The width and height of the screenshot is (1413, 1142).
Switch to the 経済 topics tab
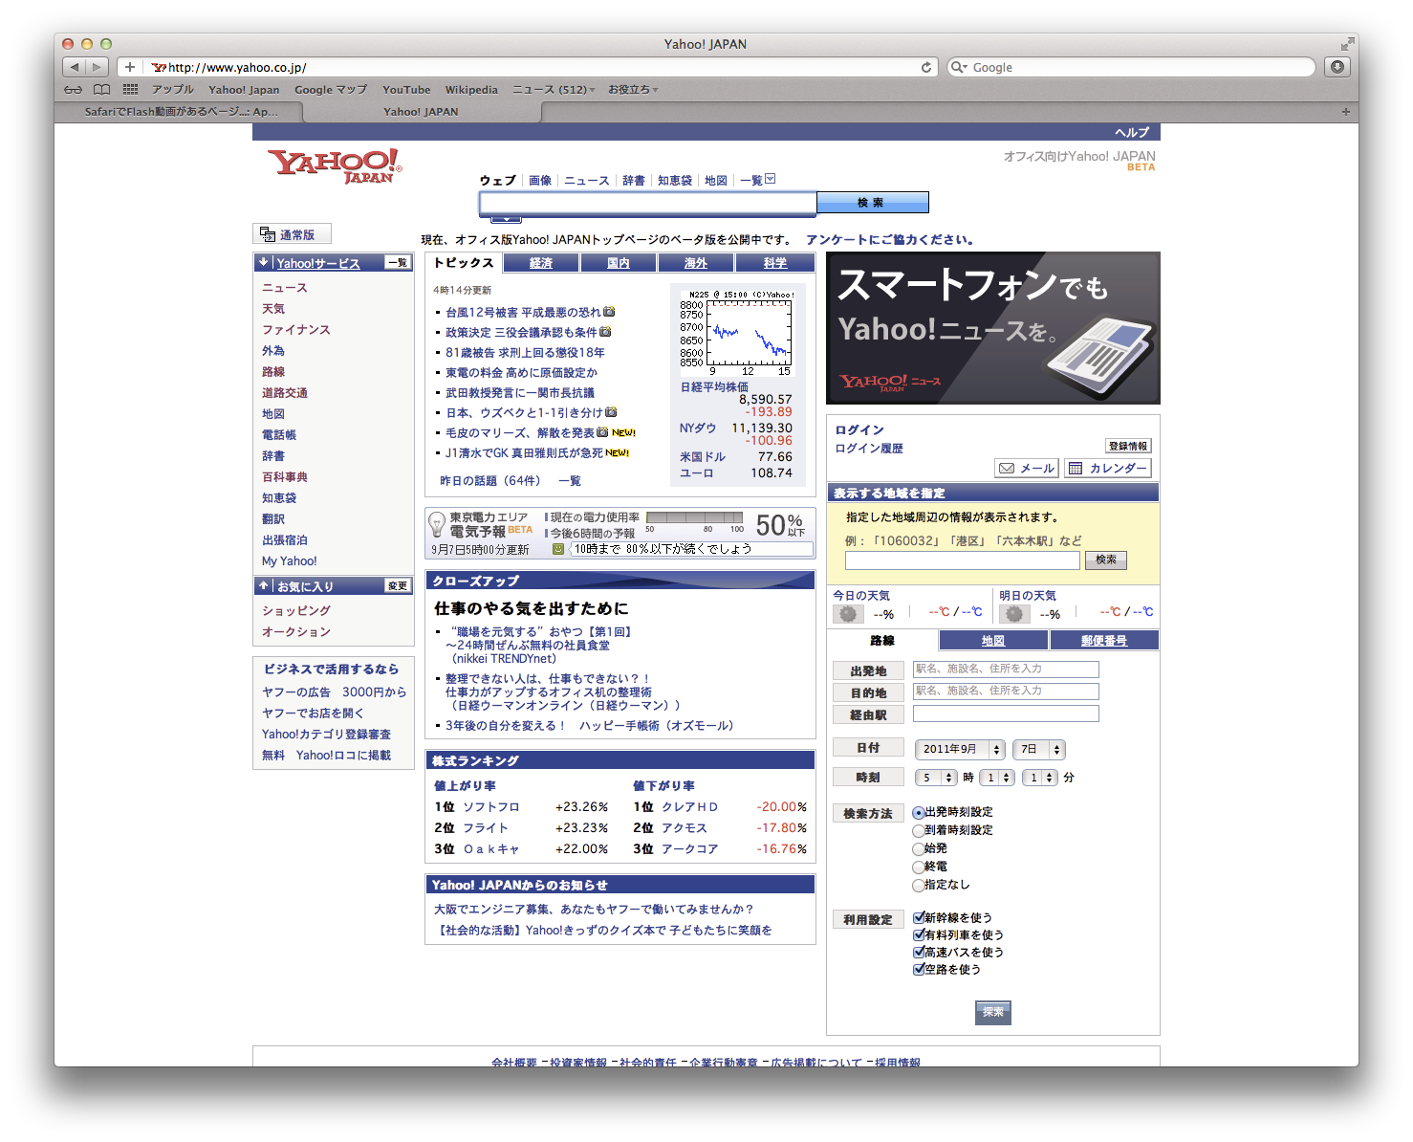click(x=541, y=263)
